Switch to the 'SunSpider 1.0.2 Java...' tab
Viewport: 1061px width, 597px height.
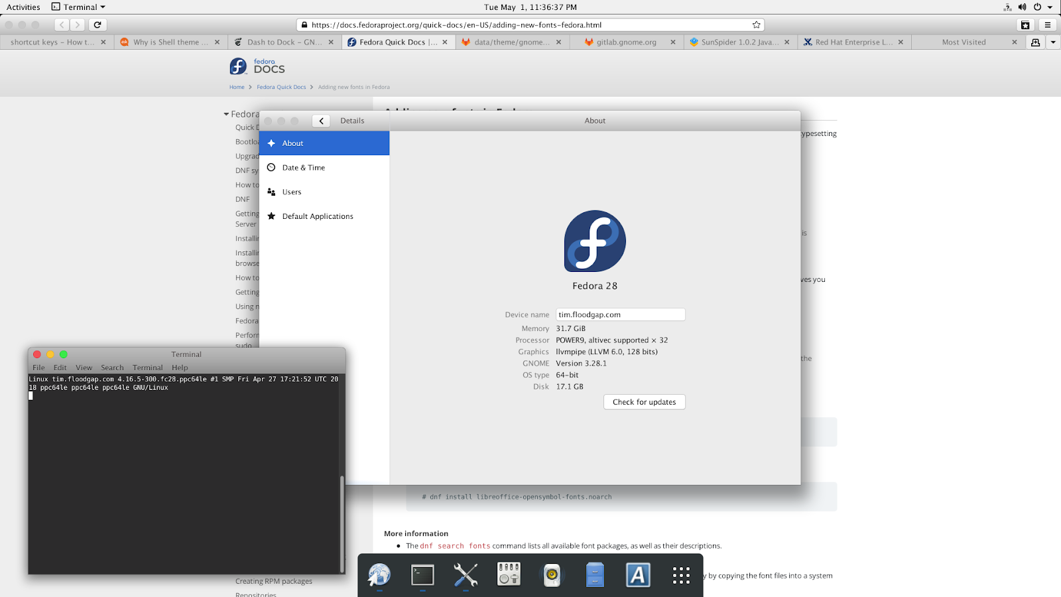coord(739,42)
